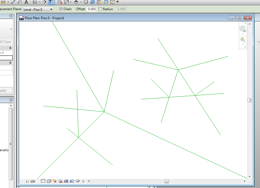Click the view scale 1 : 100
260x188 pixels.
pyautogui.click(x=31, y=181)
